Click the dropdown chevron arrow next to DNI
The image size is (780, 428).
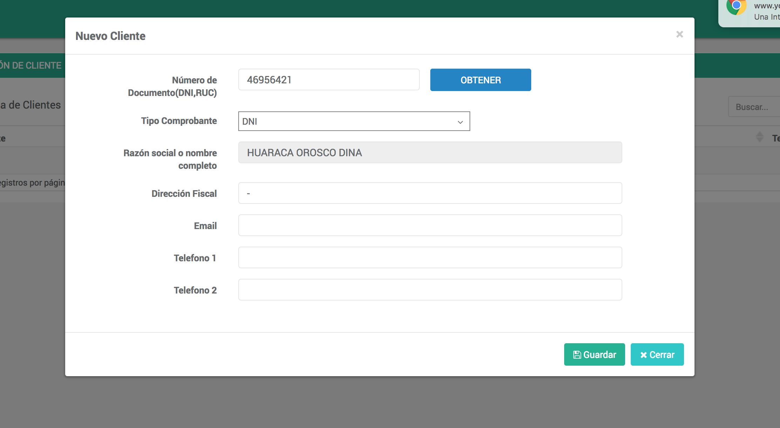[x=460, y=122]
